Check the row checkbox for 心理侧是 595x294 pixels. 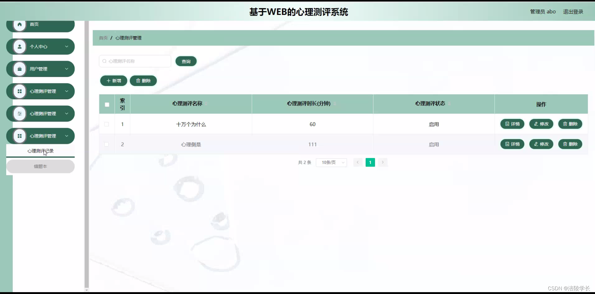[107, 144]
